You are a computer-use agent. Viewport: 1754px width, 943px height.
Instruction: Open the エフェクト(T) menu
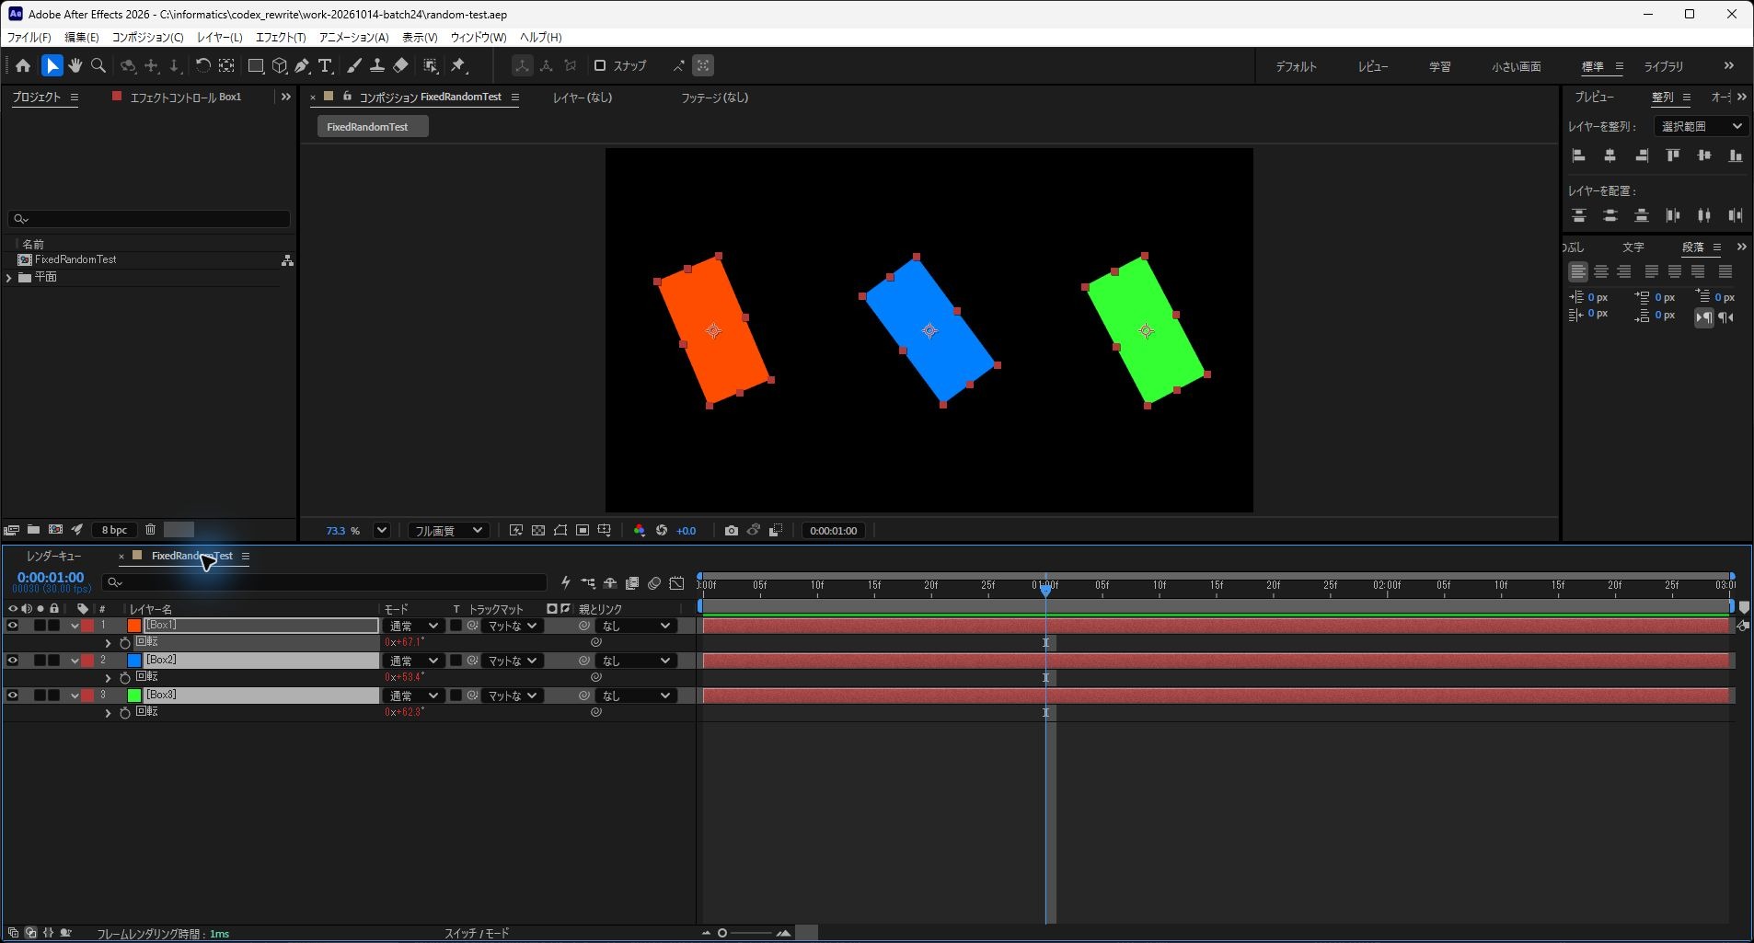[280, 37]
